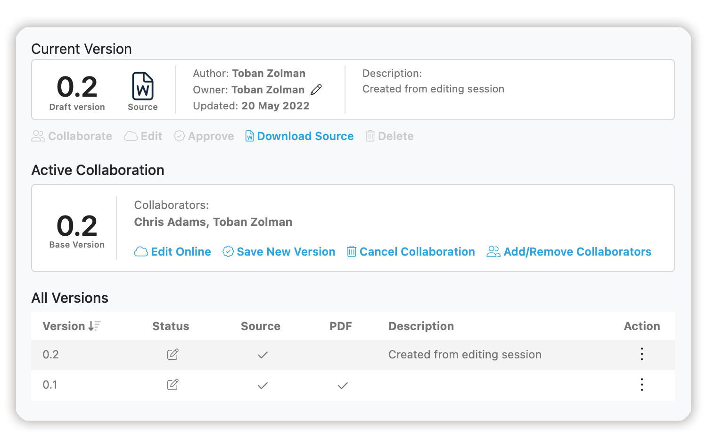The image size is (707, 448).
Task: Click the Approve checkmark badge icon
Action: tap(179, 136)
